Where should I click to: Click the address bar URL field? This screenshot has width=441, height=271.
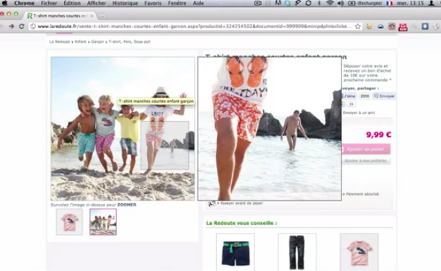click(194, 26)
